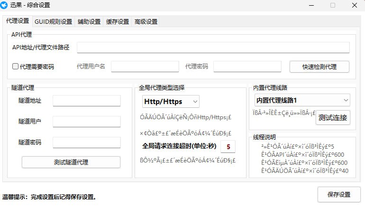The height and width of the screenshot is (209, 365).
Task: Focus the API地址/代理文件路径 input field
Action: click(213, 47)
